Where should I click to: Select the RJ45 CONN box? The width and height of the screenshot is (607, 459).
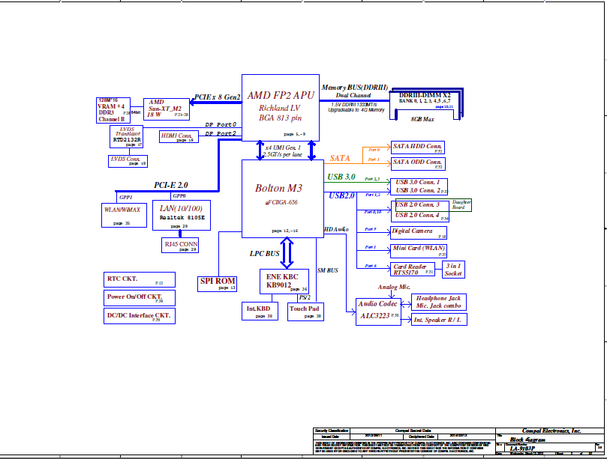pos(181,246)
